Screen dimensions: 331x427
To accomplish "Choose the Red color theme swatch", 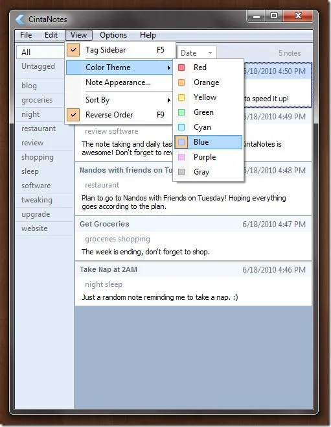I will coord(181,67).
